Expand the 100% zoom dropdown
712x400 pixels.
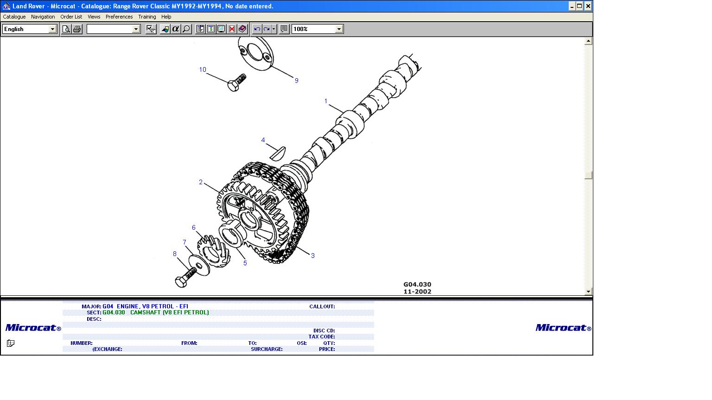[339, 29]
